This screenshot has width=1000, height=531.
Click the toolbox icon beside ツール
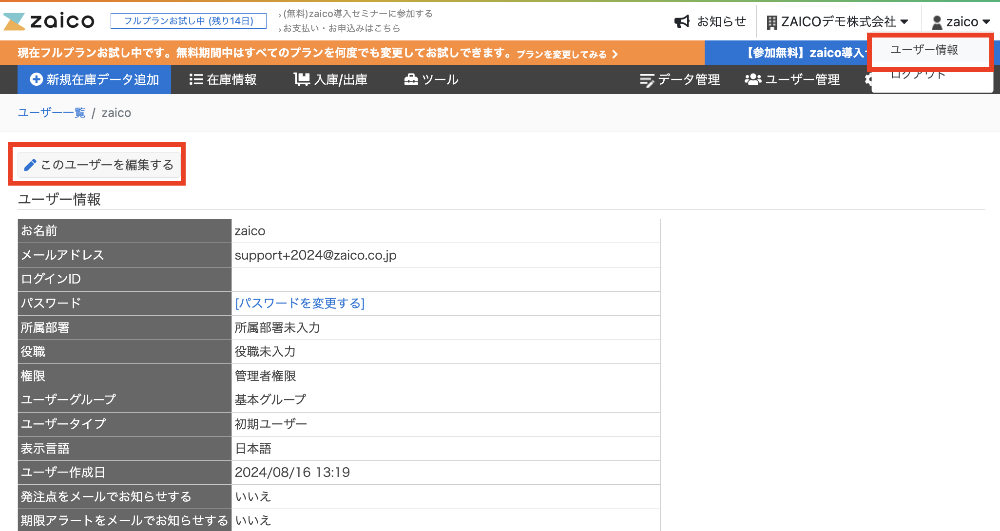click(411, 79)
